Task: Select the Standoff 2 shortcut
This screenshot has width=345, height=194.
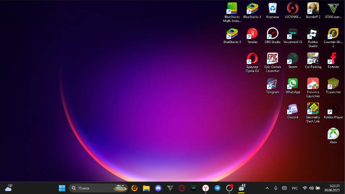Action: coord(313,10)
